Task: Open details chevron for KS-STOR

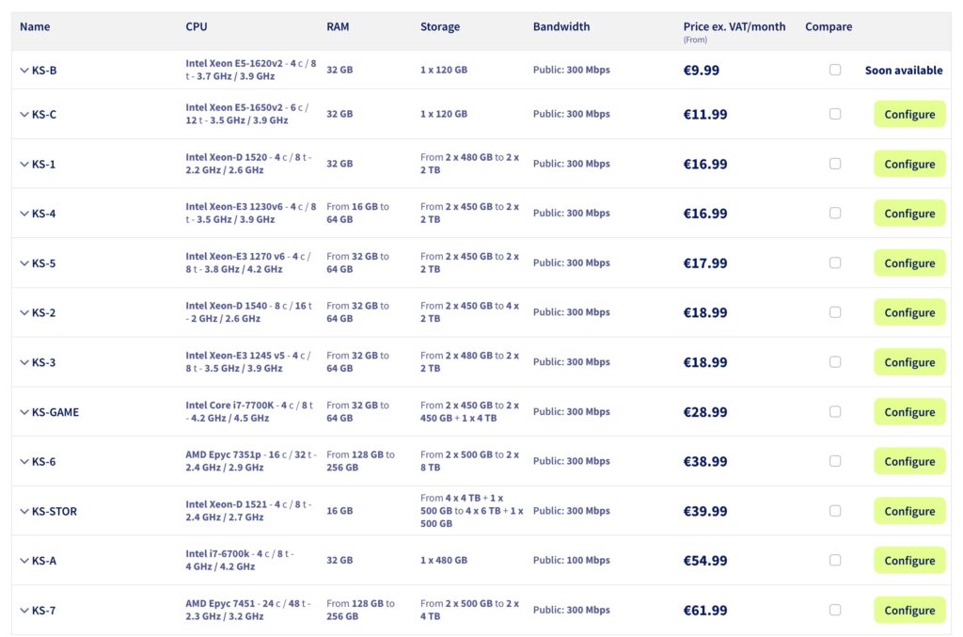Action: 24,511
